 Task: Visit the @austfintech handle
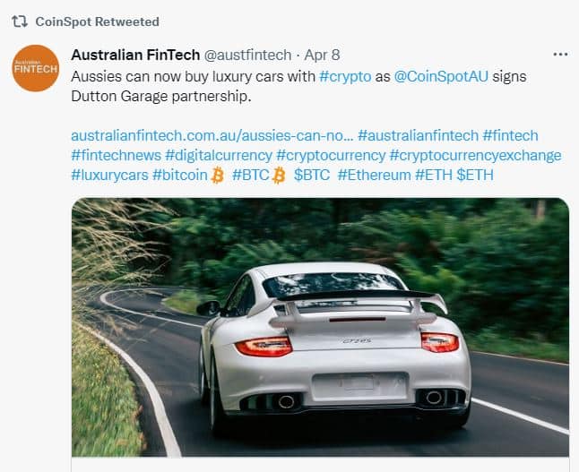(x=247, y=55)
